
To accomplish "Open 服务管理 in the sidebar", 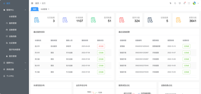I will click(x=13, y=23).
